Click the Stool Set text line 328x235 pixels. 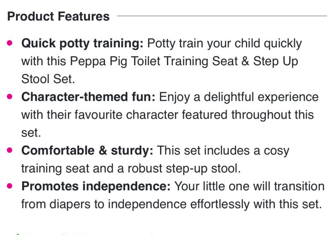click(x=47, y=79)
